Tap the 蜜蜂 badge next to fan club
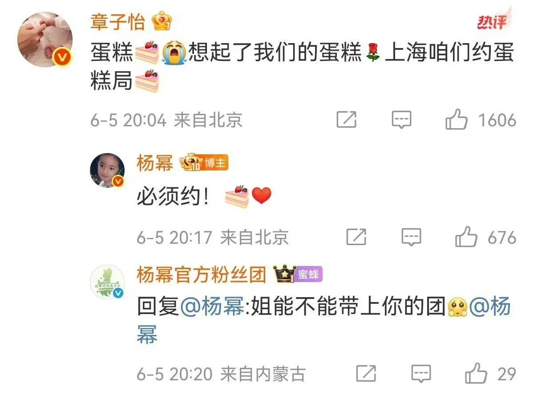 pos(308,275)
